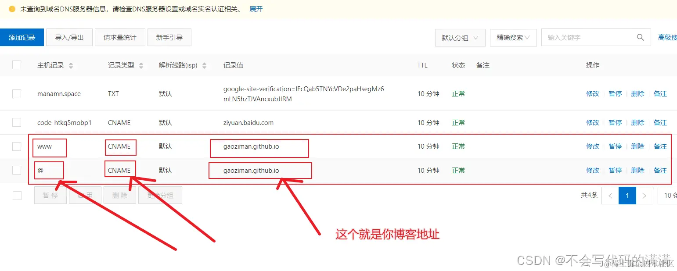
Task: Click 暂停 for manamn.space row
Action: pyautogui.click(x=615, y=94)
